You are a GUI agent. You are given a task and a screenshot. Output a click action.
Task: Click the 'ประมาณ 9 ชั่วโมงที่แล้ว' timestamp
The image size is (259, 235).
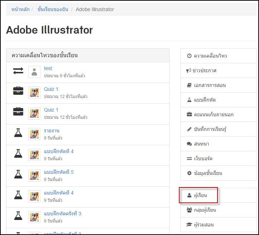[64, 75]
